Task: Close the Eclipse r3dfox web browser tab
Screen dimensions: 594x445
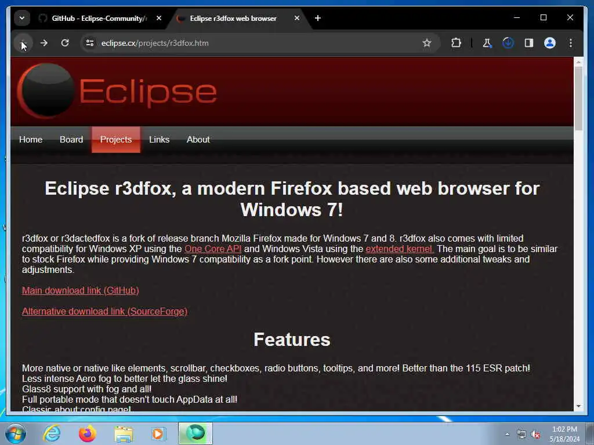Action: click(x=297, y=18)
